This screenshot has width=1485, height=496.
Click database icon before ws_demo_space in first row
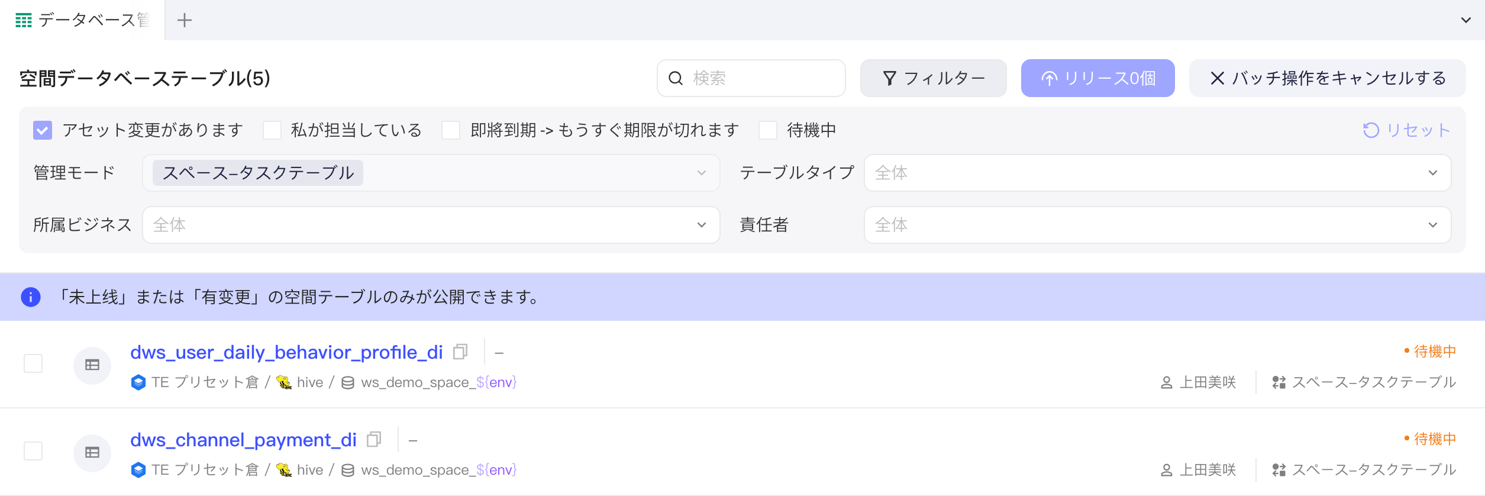click(348, 383)
